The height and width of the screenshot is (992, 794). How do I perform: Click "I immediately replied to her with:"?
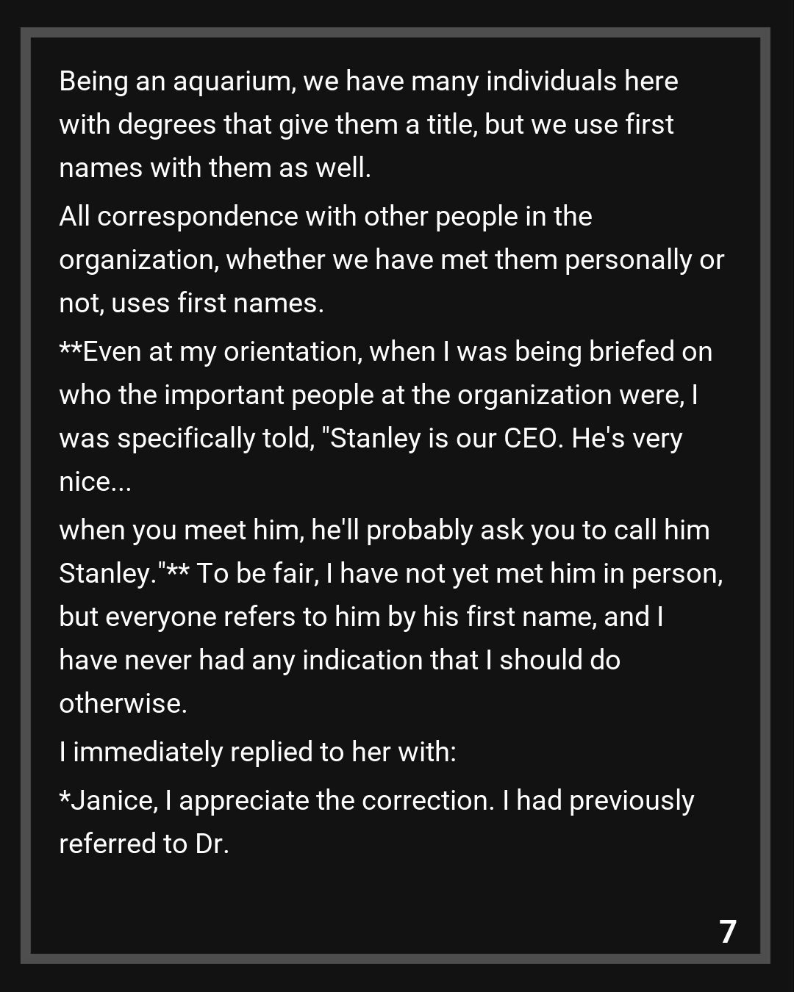click(257, 752)
